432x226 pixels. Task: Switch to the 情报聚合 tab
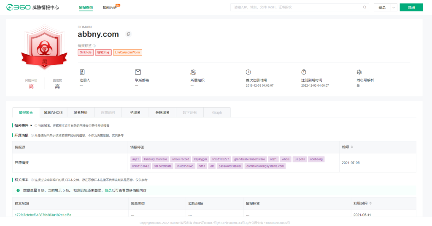tap(26, 112)
